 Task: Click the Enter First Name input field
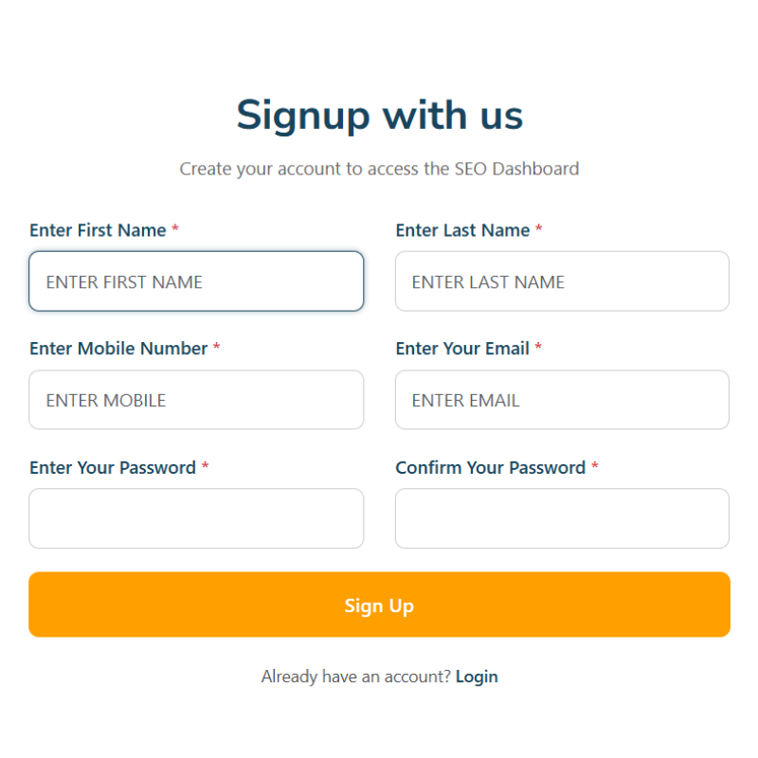196,281
